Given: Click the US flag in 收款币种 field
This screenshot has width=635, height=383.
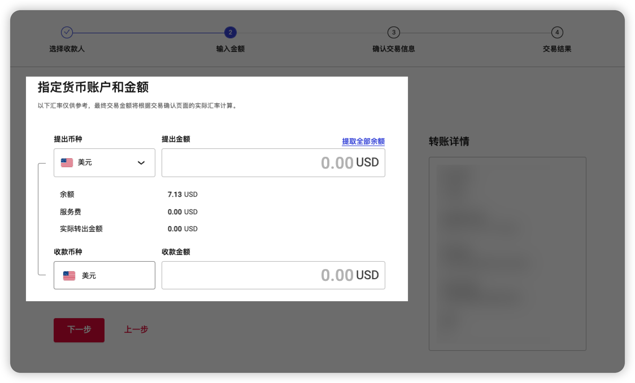Looking at the screenshot, I should click(x=69, y=276).
